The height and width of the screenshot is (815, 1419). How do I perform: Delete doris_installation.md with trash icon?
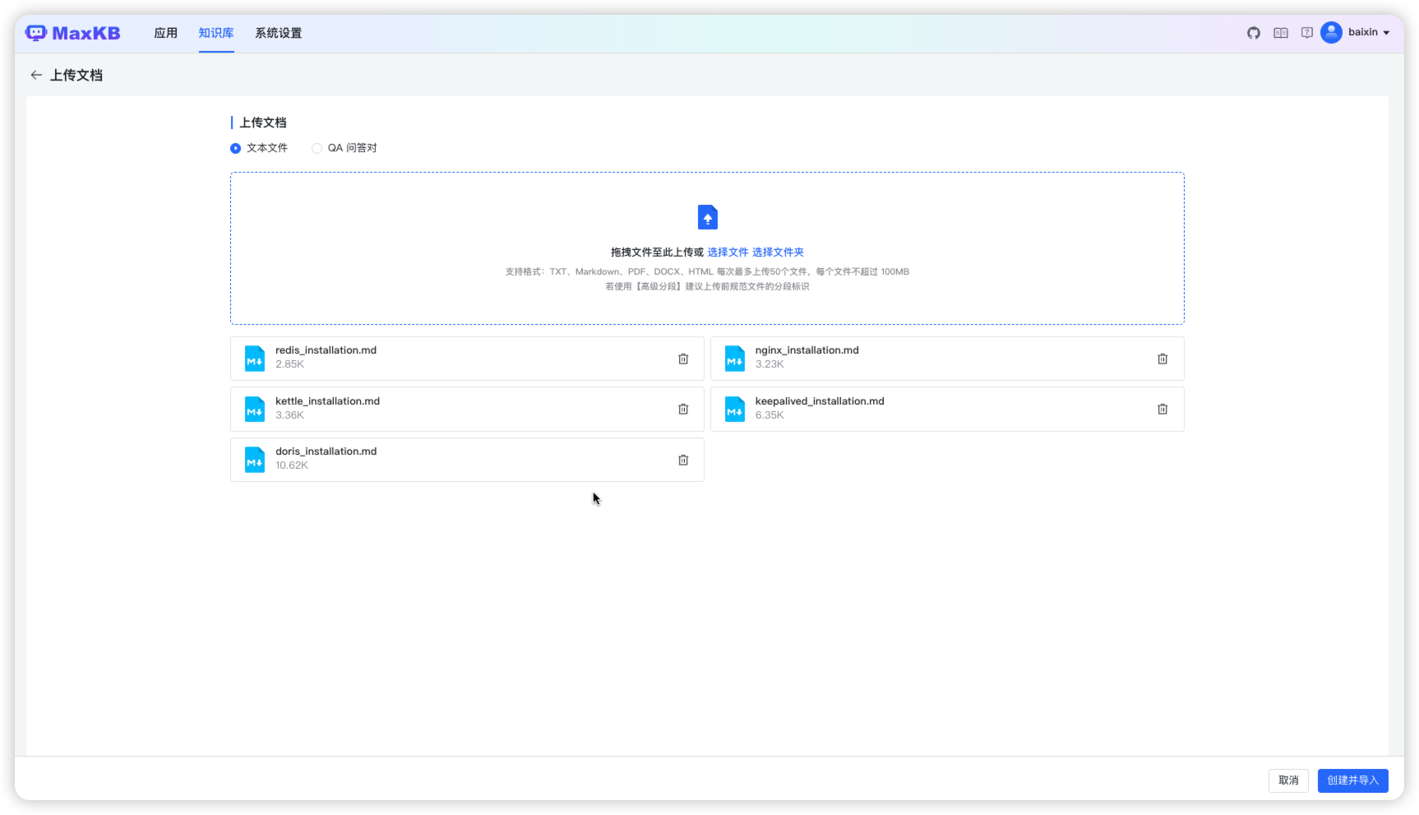pyautogui.click(x=683, y=460)
